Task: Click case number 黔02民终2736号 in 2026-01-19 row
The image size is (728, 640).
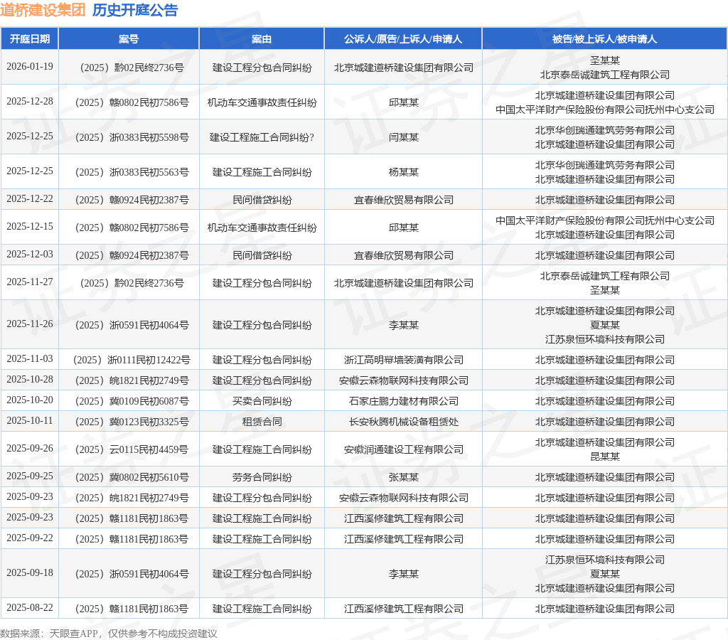Action: click(132, 68)
